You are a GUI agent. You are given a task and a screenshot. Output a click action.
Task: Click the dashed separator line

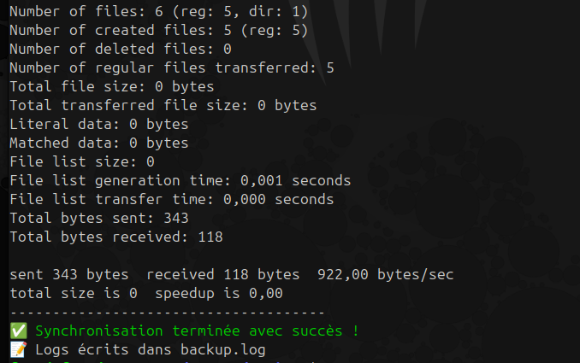pos(167,312)
